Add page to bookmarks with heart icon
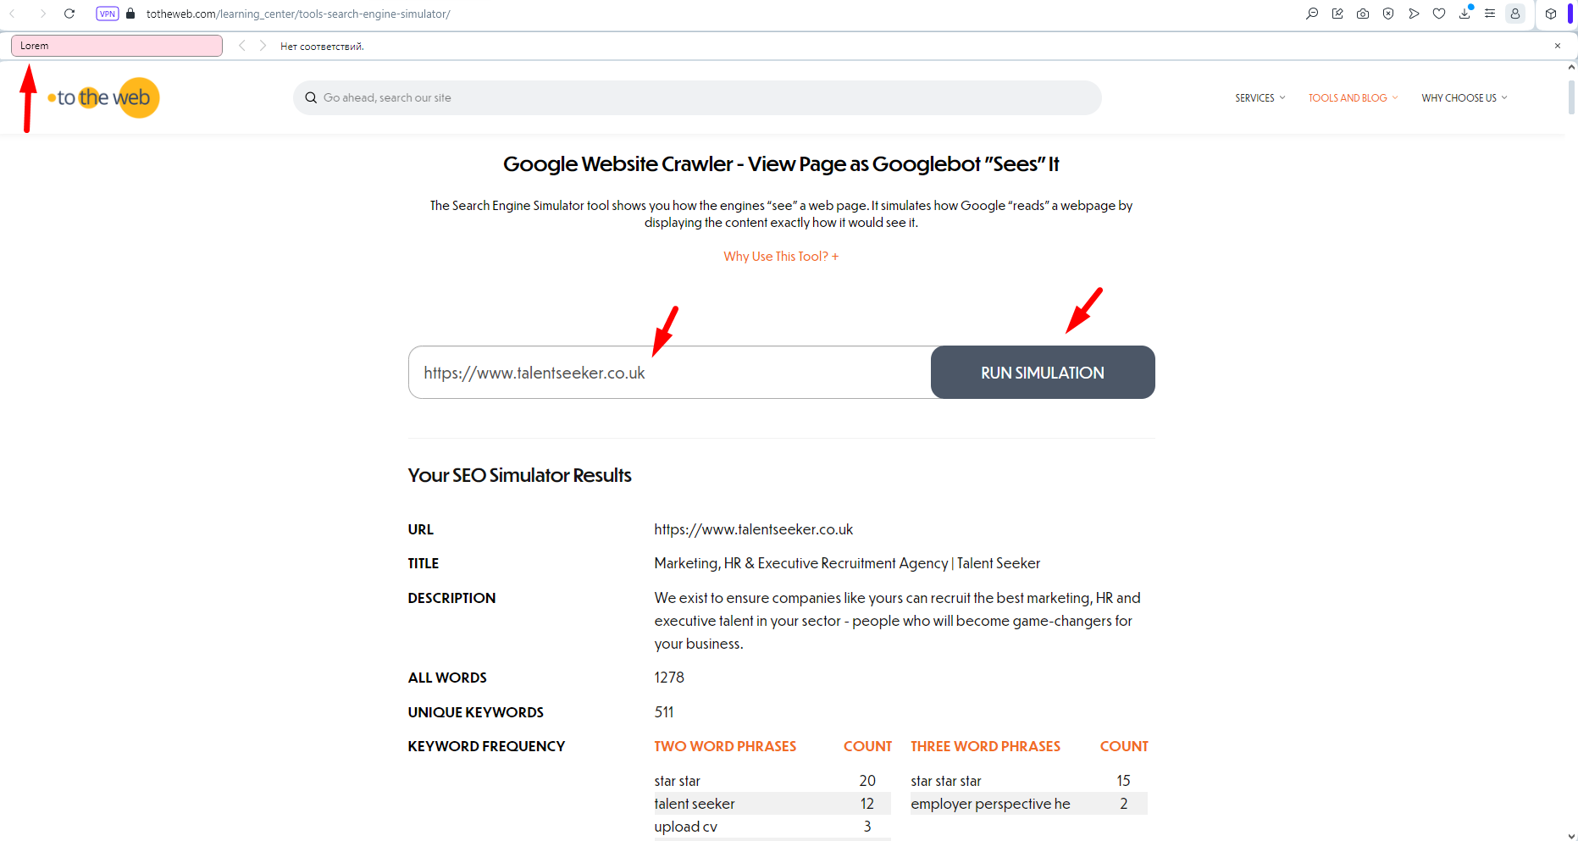This screenshot has width=1578, height=841. point(1439,14)
